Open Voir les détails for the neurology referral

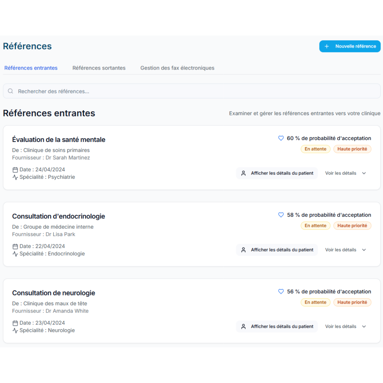point(345,327)
